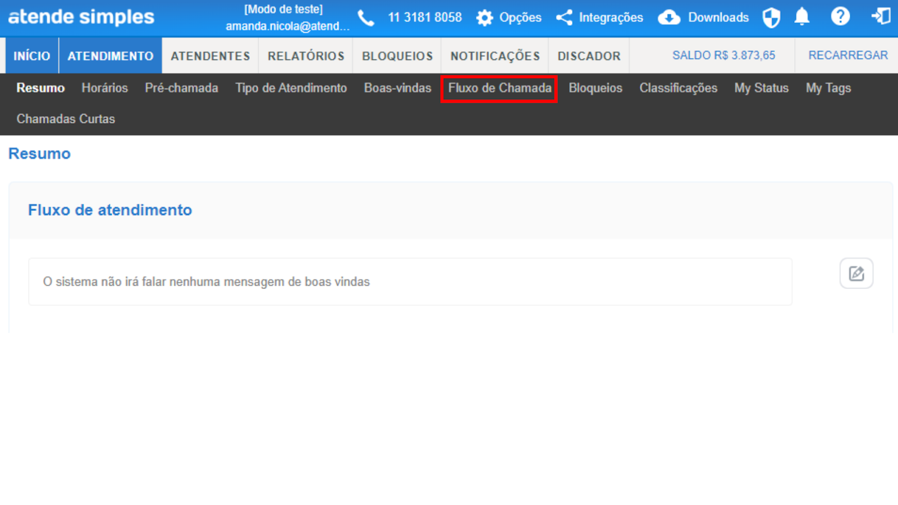This screenshot has width=898, height=505.
Task: Go to the INÍCIO tab
Action: [32, 56]
